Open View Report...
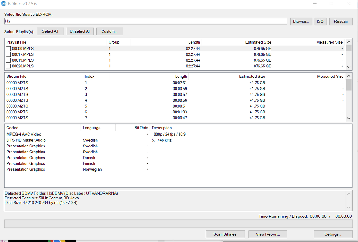Viewport: 358px width, 242px height. [268, 234]
